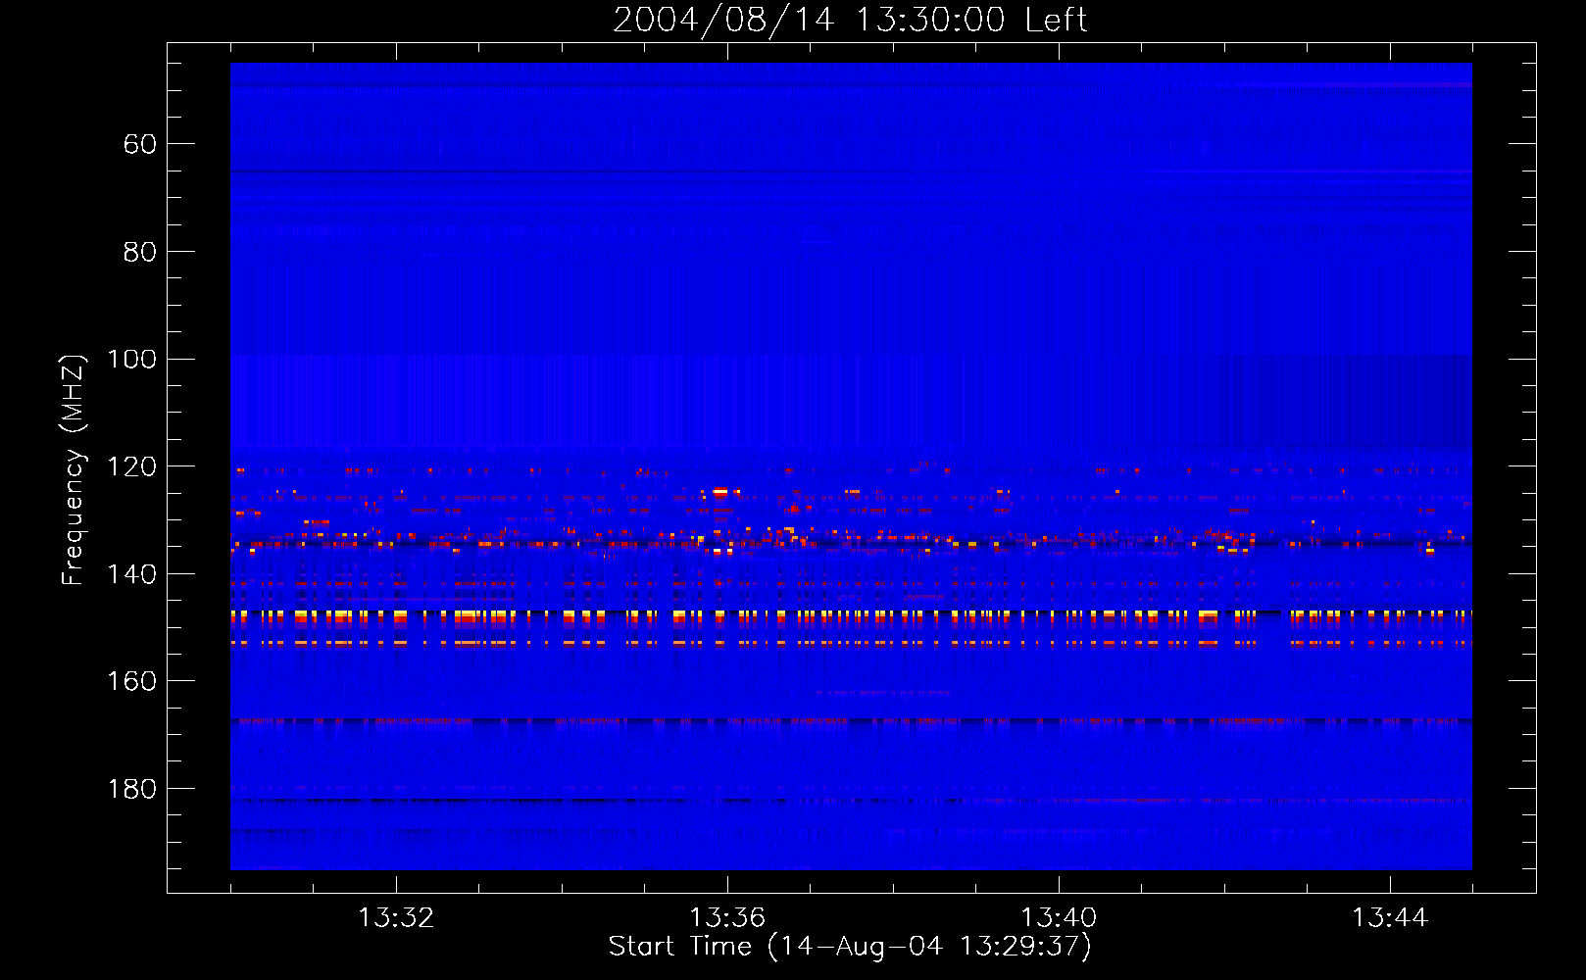Click the plot title '2004/08/14 13:30:00 Left'
Screen dimensions: 1586x980
tap(850, 20)
